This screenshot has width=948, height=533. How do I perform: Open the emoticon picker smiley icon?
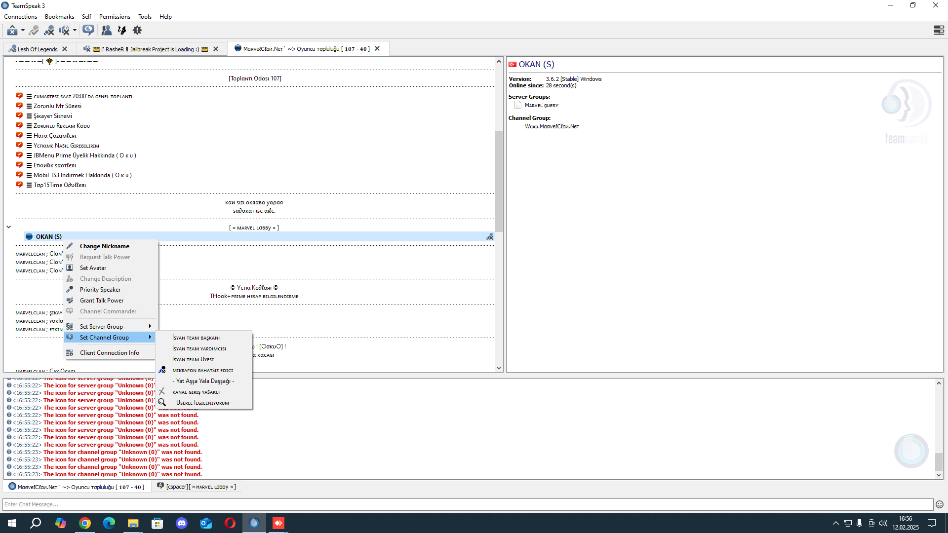coord(940,504)
